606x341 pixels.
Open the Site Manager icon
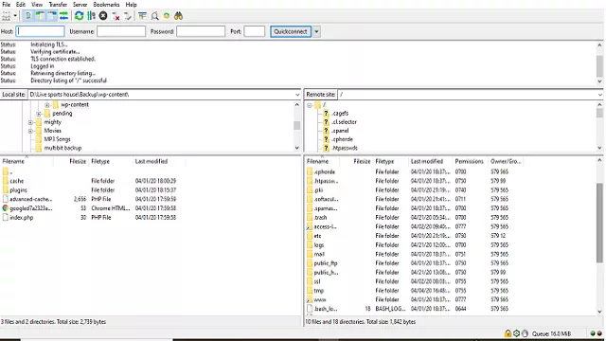point(7,16)
